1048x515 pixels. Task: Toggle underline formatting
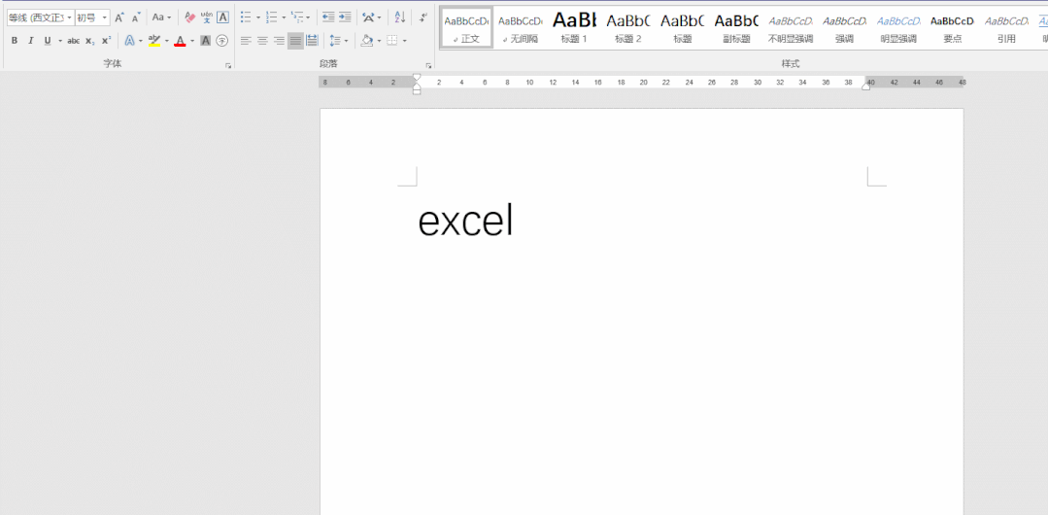(48, 41)
